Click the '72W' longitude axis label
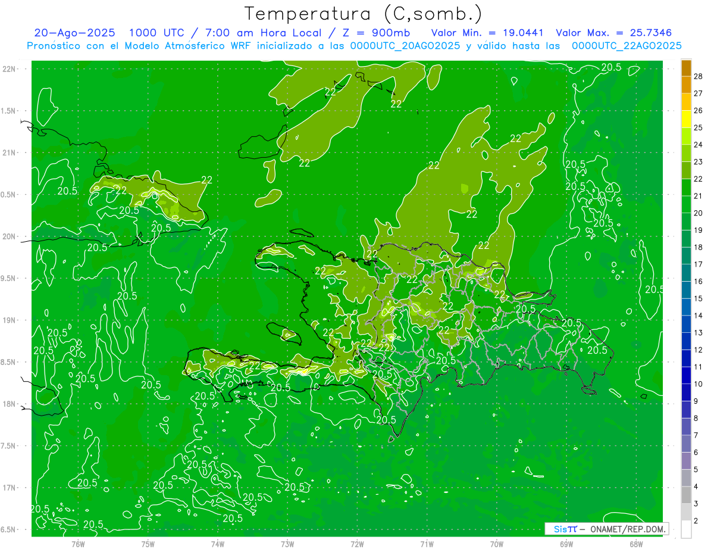Screen dimensions: 714x552 point(357,544)
